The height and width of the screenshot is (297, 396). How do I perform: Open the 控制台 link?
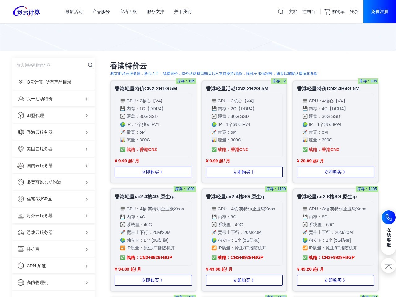click(309, 11)
